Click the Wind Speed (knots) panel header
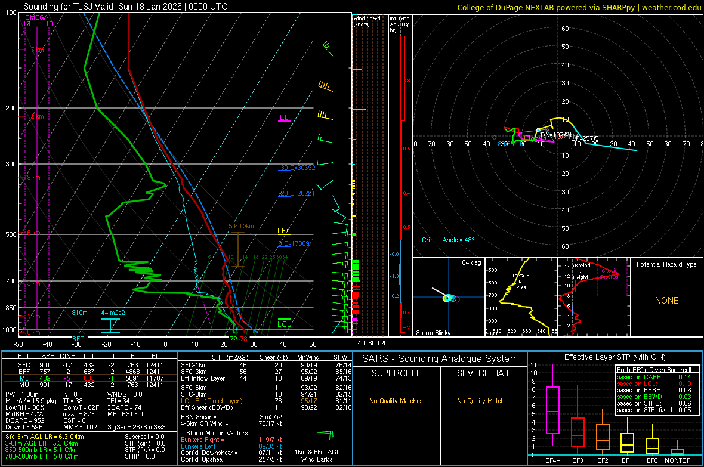704x467 pixels. (367, 21)
